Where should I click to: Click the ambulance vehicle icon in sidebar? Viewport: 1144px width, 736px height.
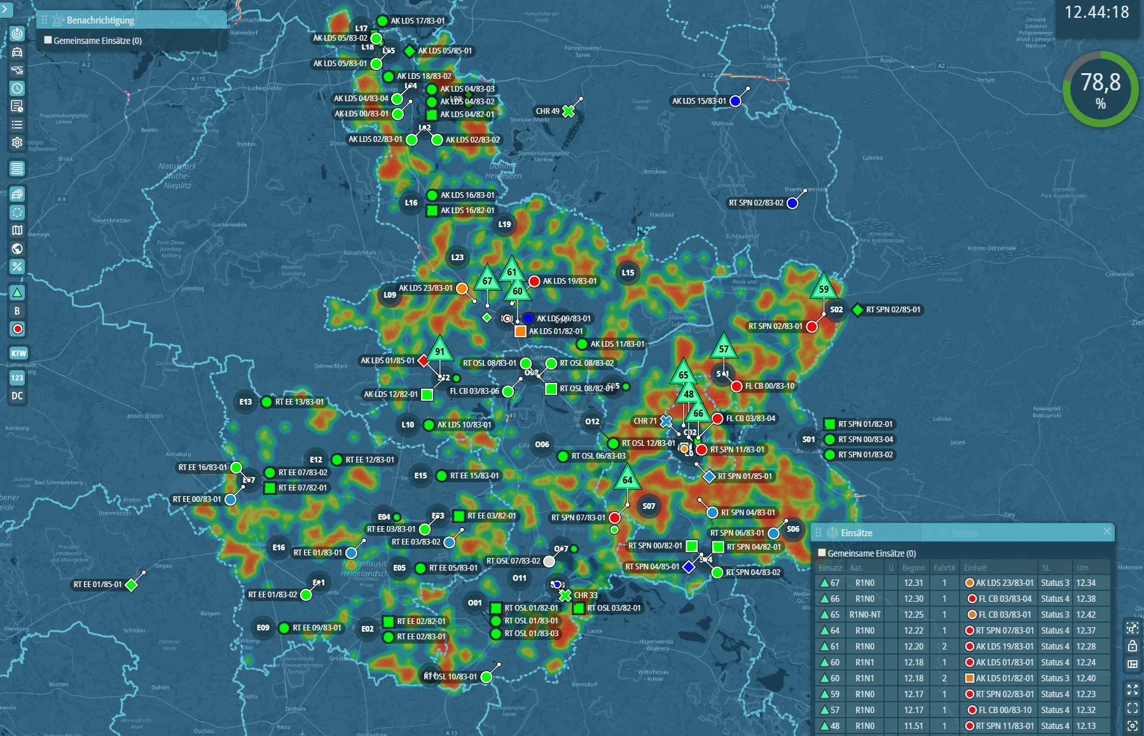[x=17, y=52]
